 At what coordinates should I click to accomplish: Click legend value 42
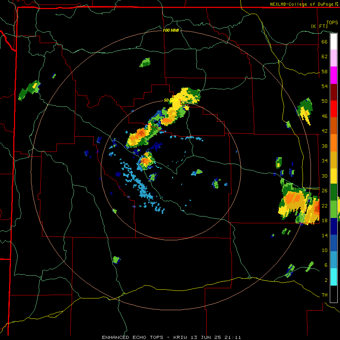[325, 131]
